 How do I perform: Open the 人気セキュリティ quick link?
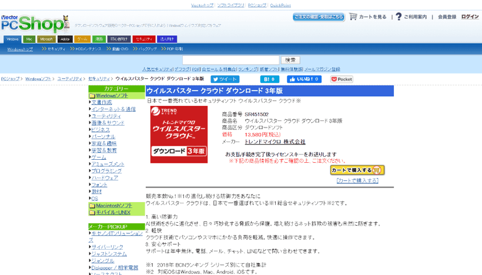pyautogui.click(x=158, y=69)
